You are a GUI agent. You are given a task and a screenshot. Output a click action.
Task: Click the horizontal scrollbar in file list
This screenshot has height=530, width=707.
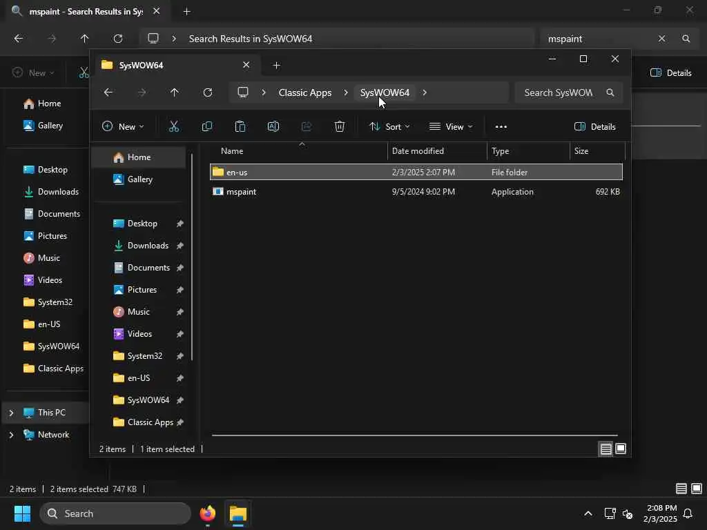tap(415, 435)
